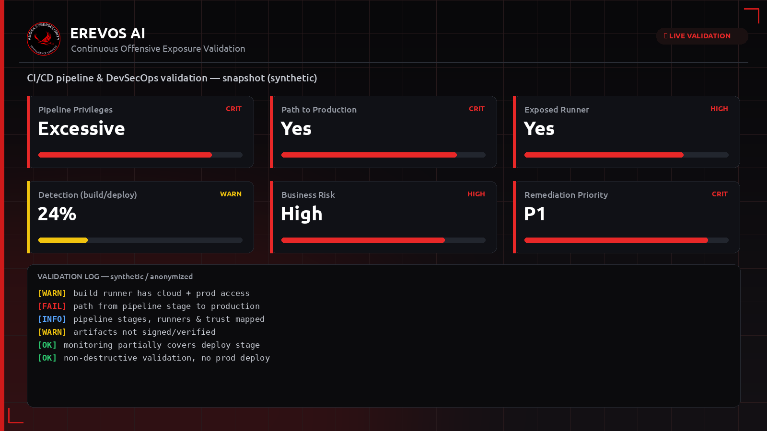The image size is (767, 431).
Task: Select log line 'artifacts not signed/verified'
Action: click(x=127, y=332)
